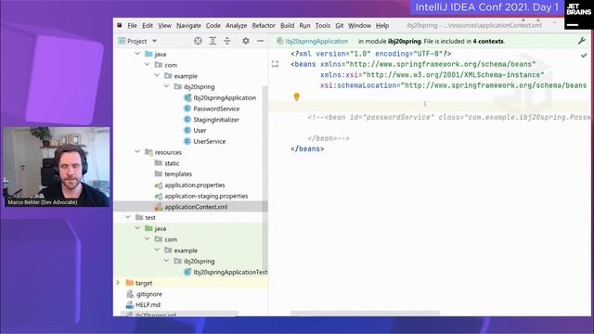
Task: Click the editor horizontal scrollbar
Action: (x=365, y=314)
